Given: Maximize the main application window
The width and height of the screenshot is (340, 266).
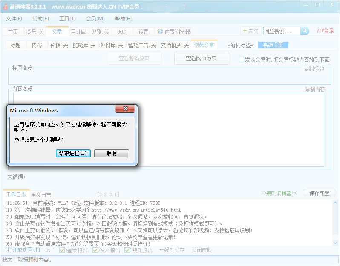Looking at the screenshot, I should coord(317,5).
